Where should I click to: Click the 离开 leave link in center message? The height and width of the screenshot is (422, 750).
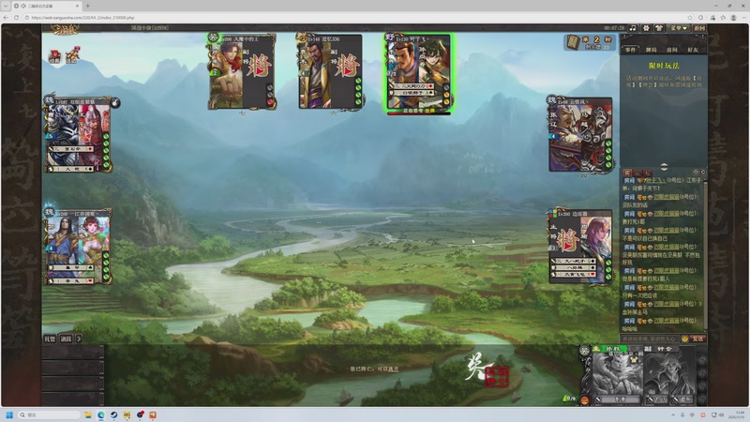393,369
